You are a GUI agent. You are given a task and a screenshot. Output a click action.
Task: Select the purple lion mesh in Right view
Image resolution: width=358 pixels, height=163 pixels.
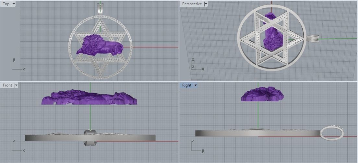262,94
